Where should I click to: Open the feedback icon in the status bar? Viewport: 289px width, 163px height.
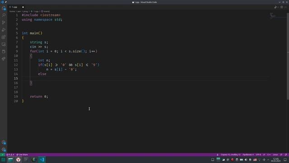(x=281, y=155)
